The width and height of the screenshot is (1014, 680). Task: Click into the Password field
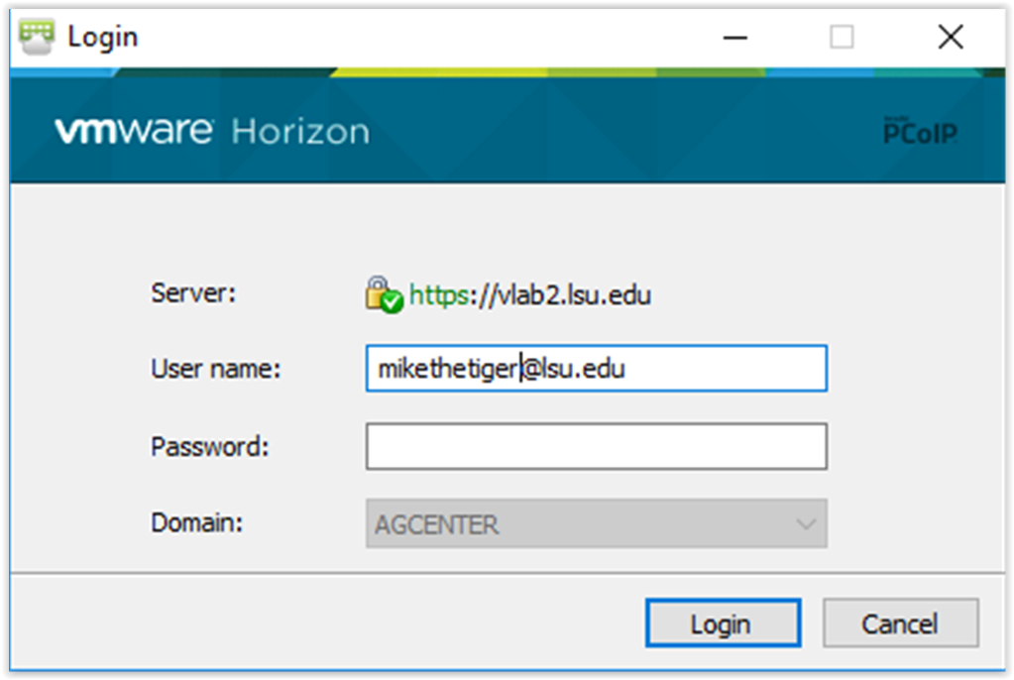(x=597, y=446)
